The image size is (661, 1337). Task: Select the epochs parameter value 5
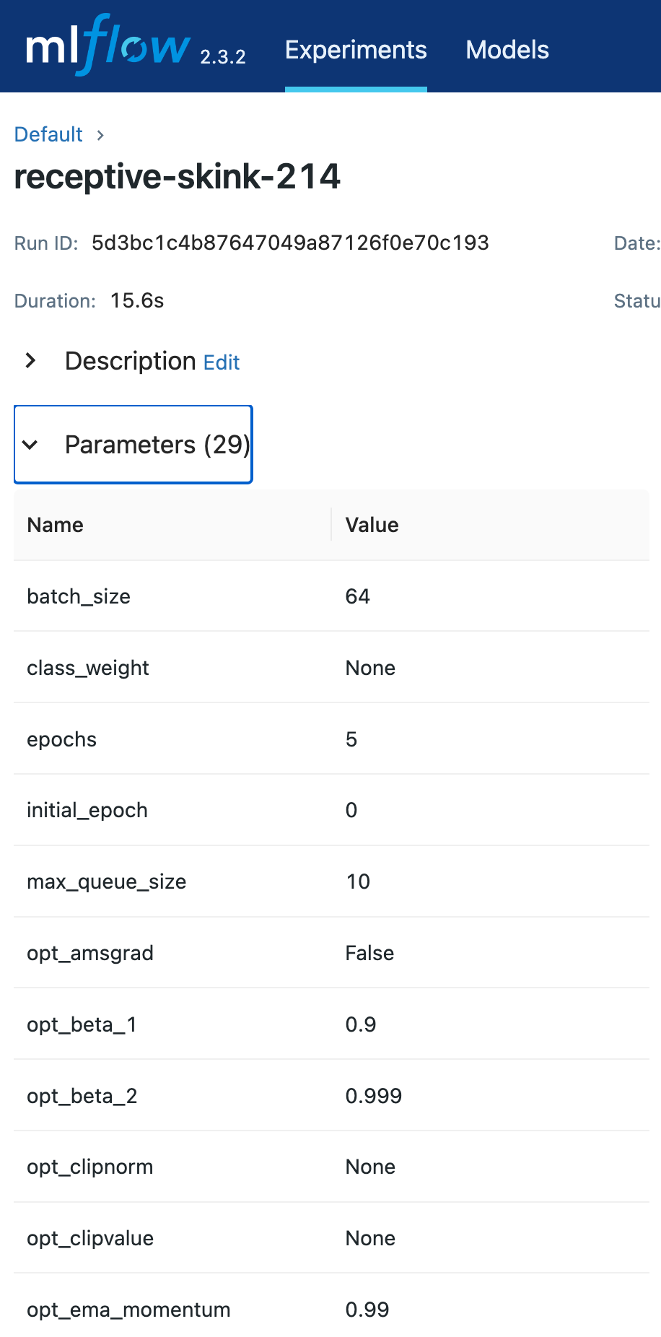[351, 739]
